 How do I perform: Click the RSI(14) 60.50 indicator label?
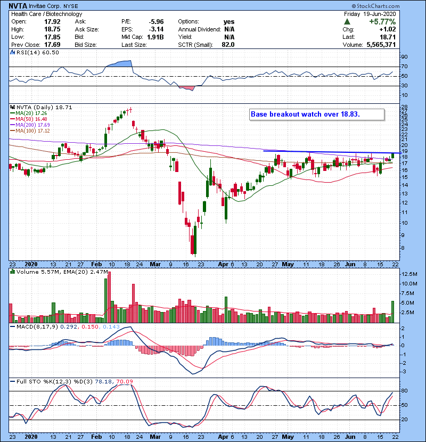(38, 52)
